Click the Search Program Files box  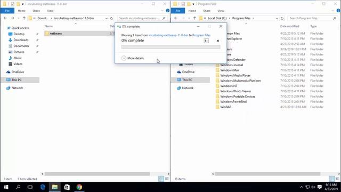(313, 18)
